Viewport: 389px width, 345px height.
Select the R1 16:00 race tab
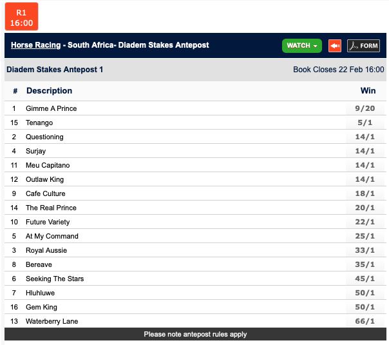[x=21, y=16]
